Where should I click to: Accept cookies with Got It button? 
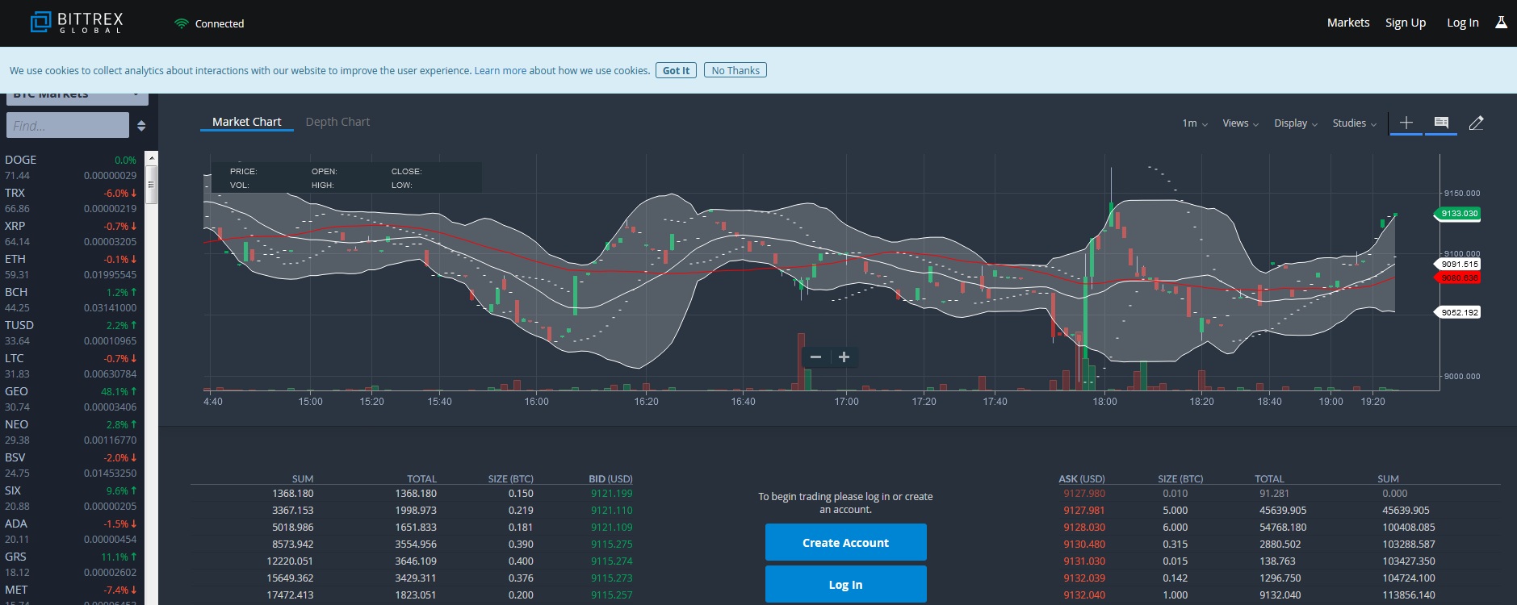coord(676,70)
